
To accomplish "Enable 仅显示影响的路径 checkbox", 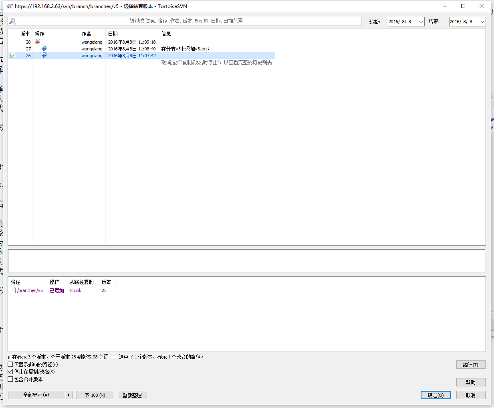I will tap(10, 364).
